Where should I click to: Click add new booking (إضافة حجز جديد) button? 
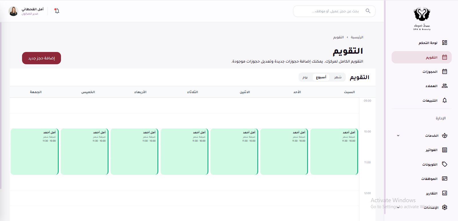click(42, 58)
